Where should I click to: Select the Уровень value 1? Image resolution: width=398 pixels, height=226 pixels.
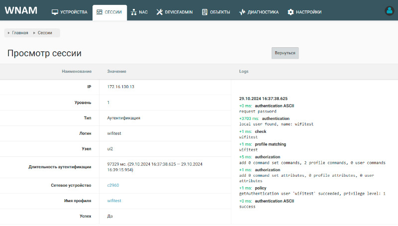pyautogui.click(x=108, y=103)
